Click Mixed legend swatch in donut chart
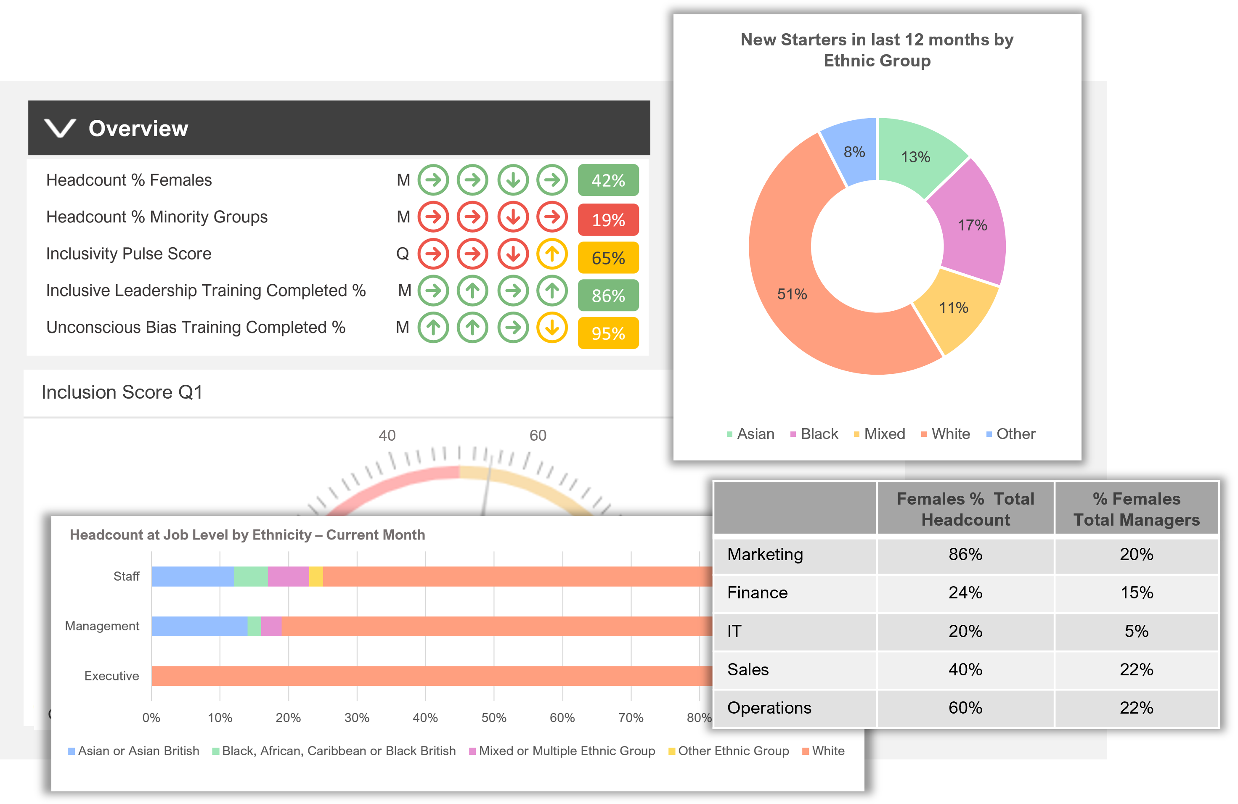The image size is (1238, 804). [x=856, y=434]
